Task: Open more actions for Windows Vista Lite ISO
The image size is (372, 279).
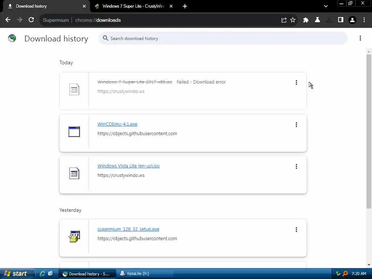Action: click(x=296, y=166)
